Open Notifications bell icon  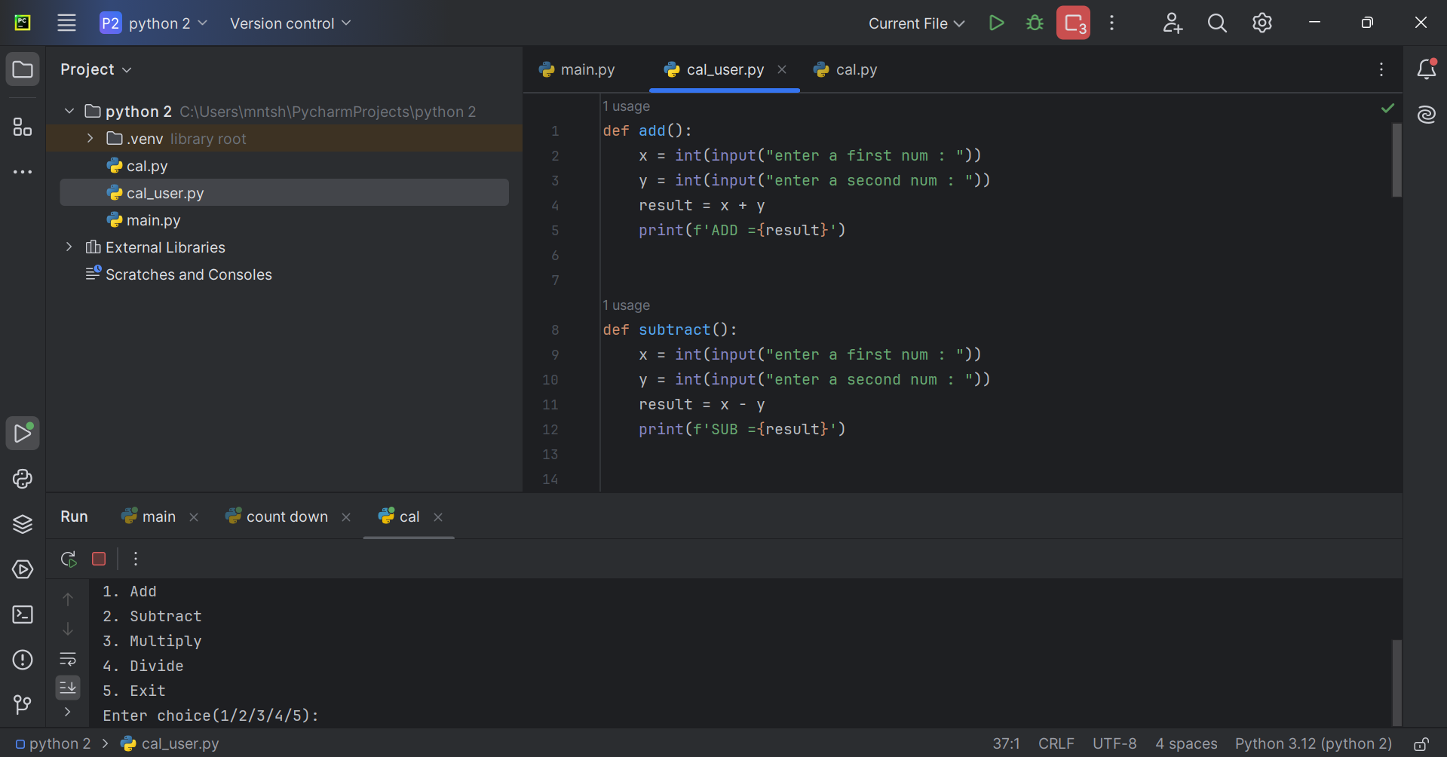pyautogui.click(x=1427, y=69)
